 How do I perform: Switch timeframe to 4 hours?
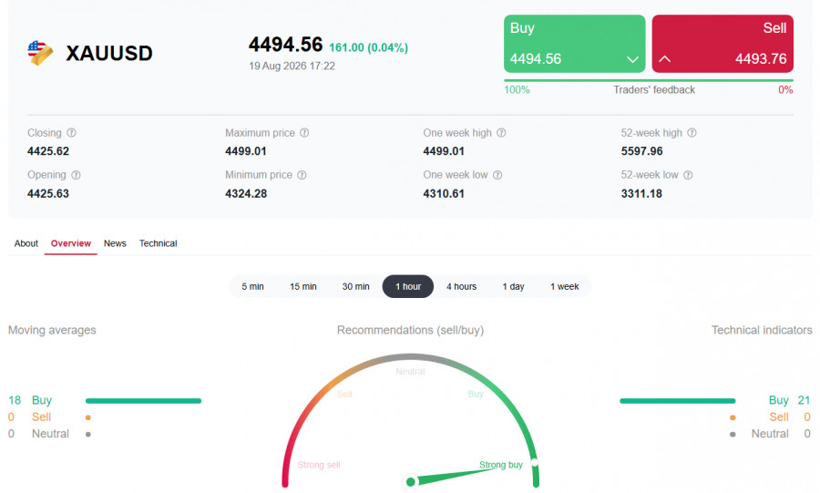(x=461, y=286)
